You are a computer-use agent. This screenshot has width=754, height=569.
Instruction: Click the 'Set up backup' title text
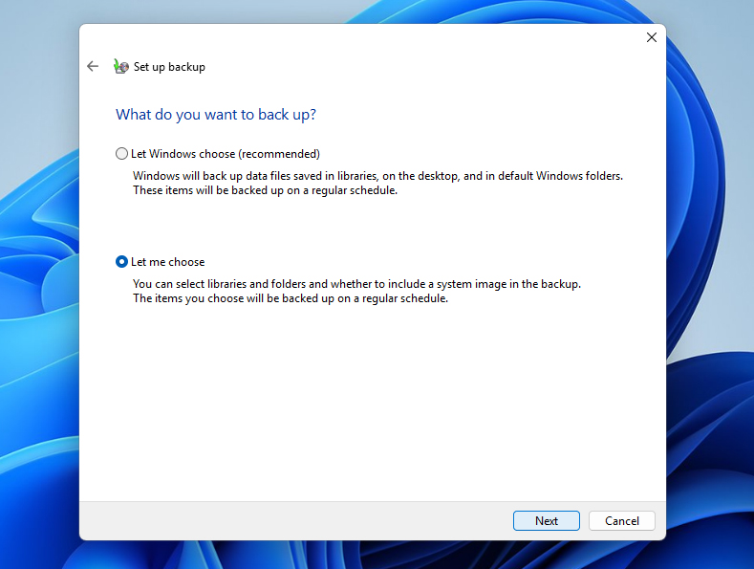click(169, 67)
